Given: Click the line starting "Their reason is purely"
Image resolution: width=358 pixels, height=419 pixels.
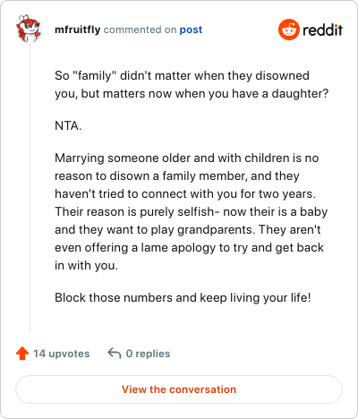Looking at the screenshot, I should click(x=191, y=212).
